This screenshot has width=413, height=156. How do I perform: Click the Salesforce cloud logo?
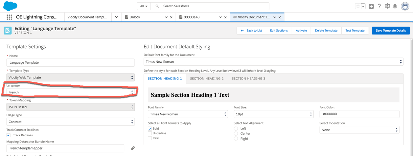coord(10,6)
